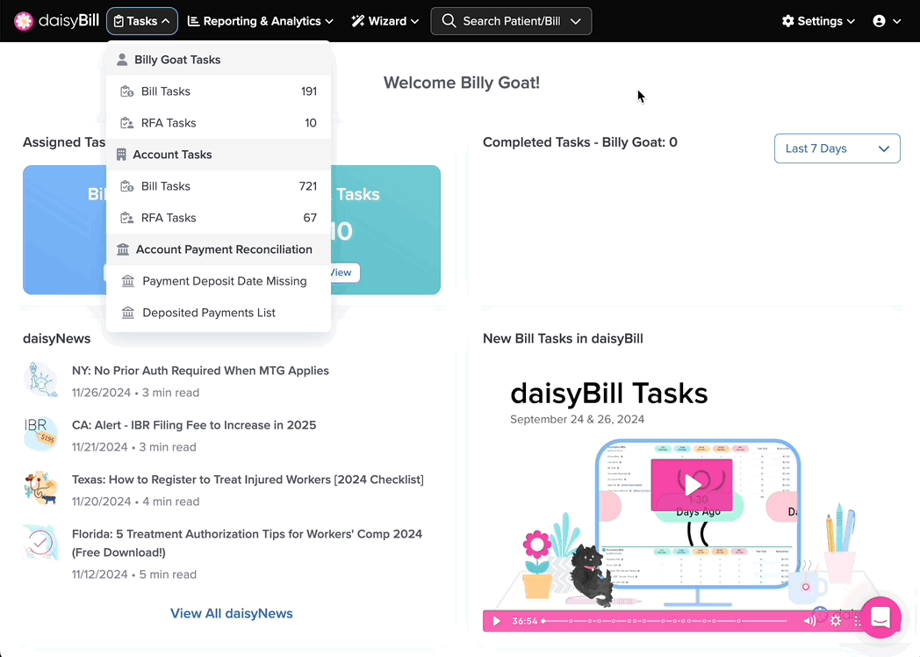Select Bill Tasks with count 191
The width and height of the screenshot is (920, 657).
coord(219,91)
